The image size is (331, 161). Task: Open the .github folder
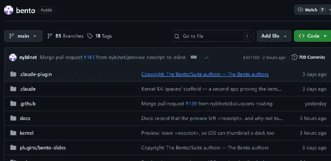coord(28,104)
